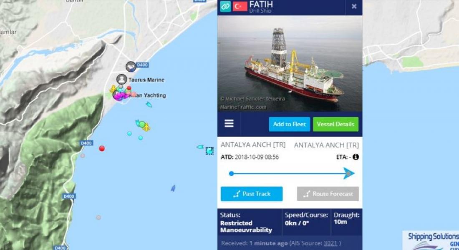Select the Taurus Marine map marker
Screen dimensions: 459x250
[122, 79]
